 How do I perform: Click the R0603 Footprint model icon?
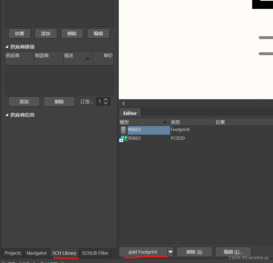coord(123,130)
